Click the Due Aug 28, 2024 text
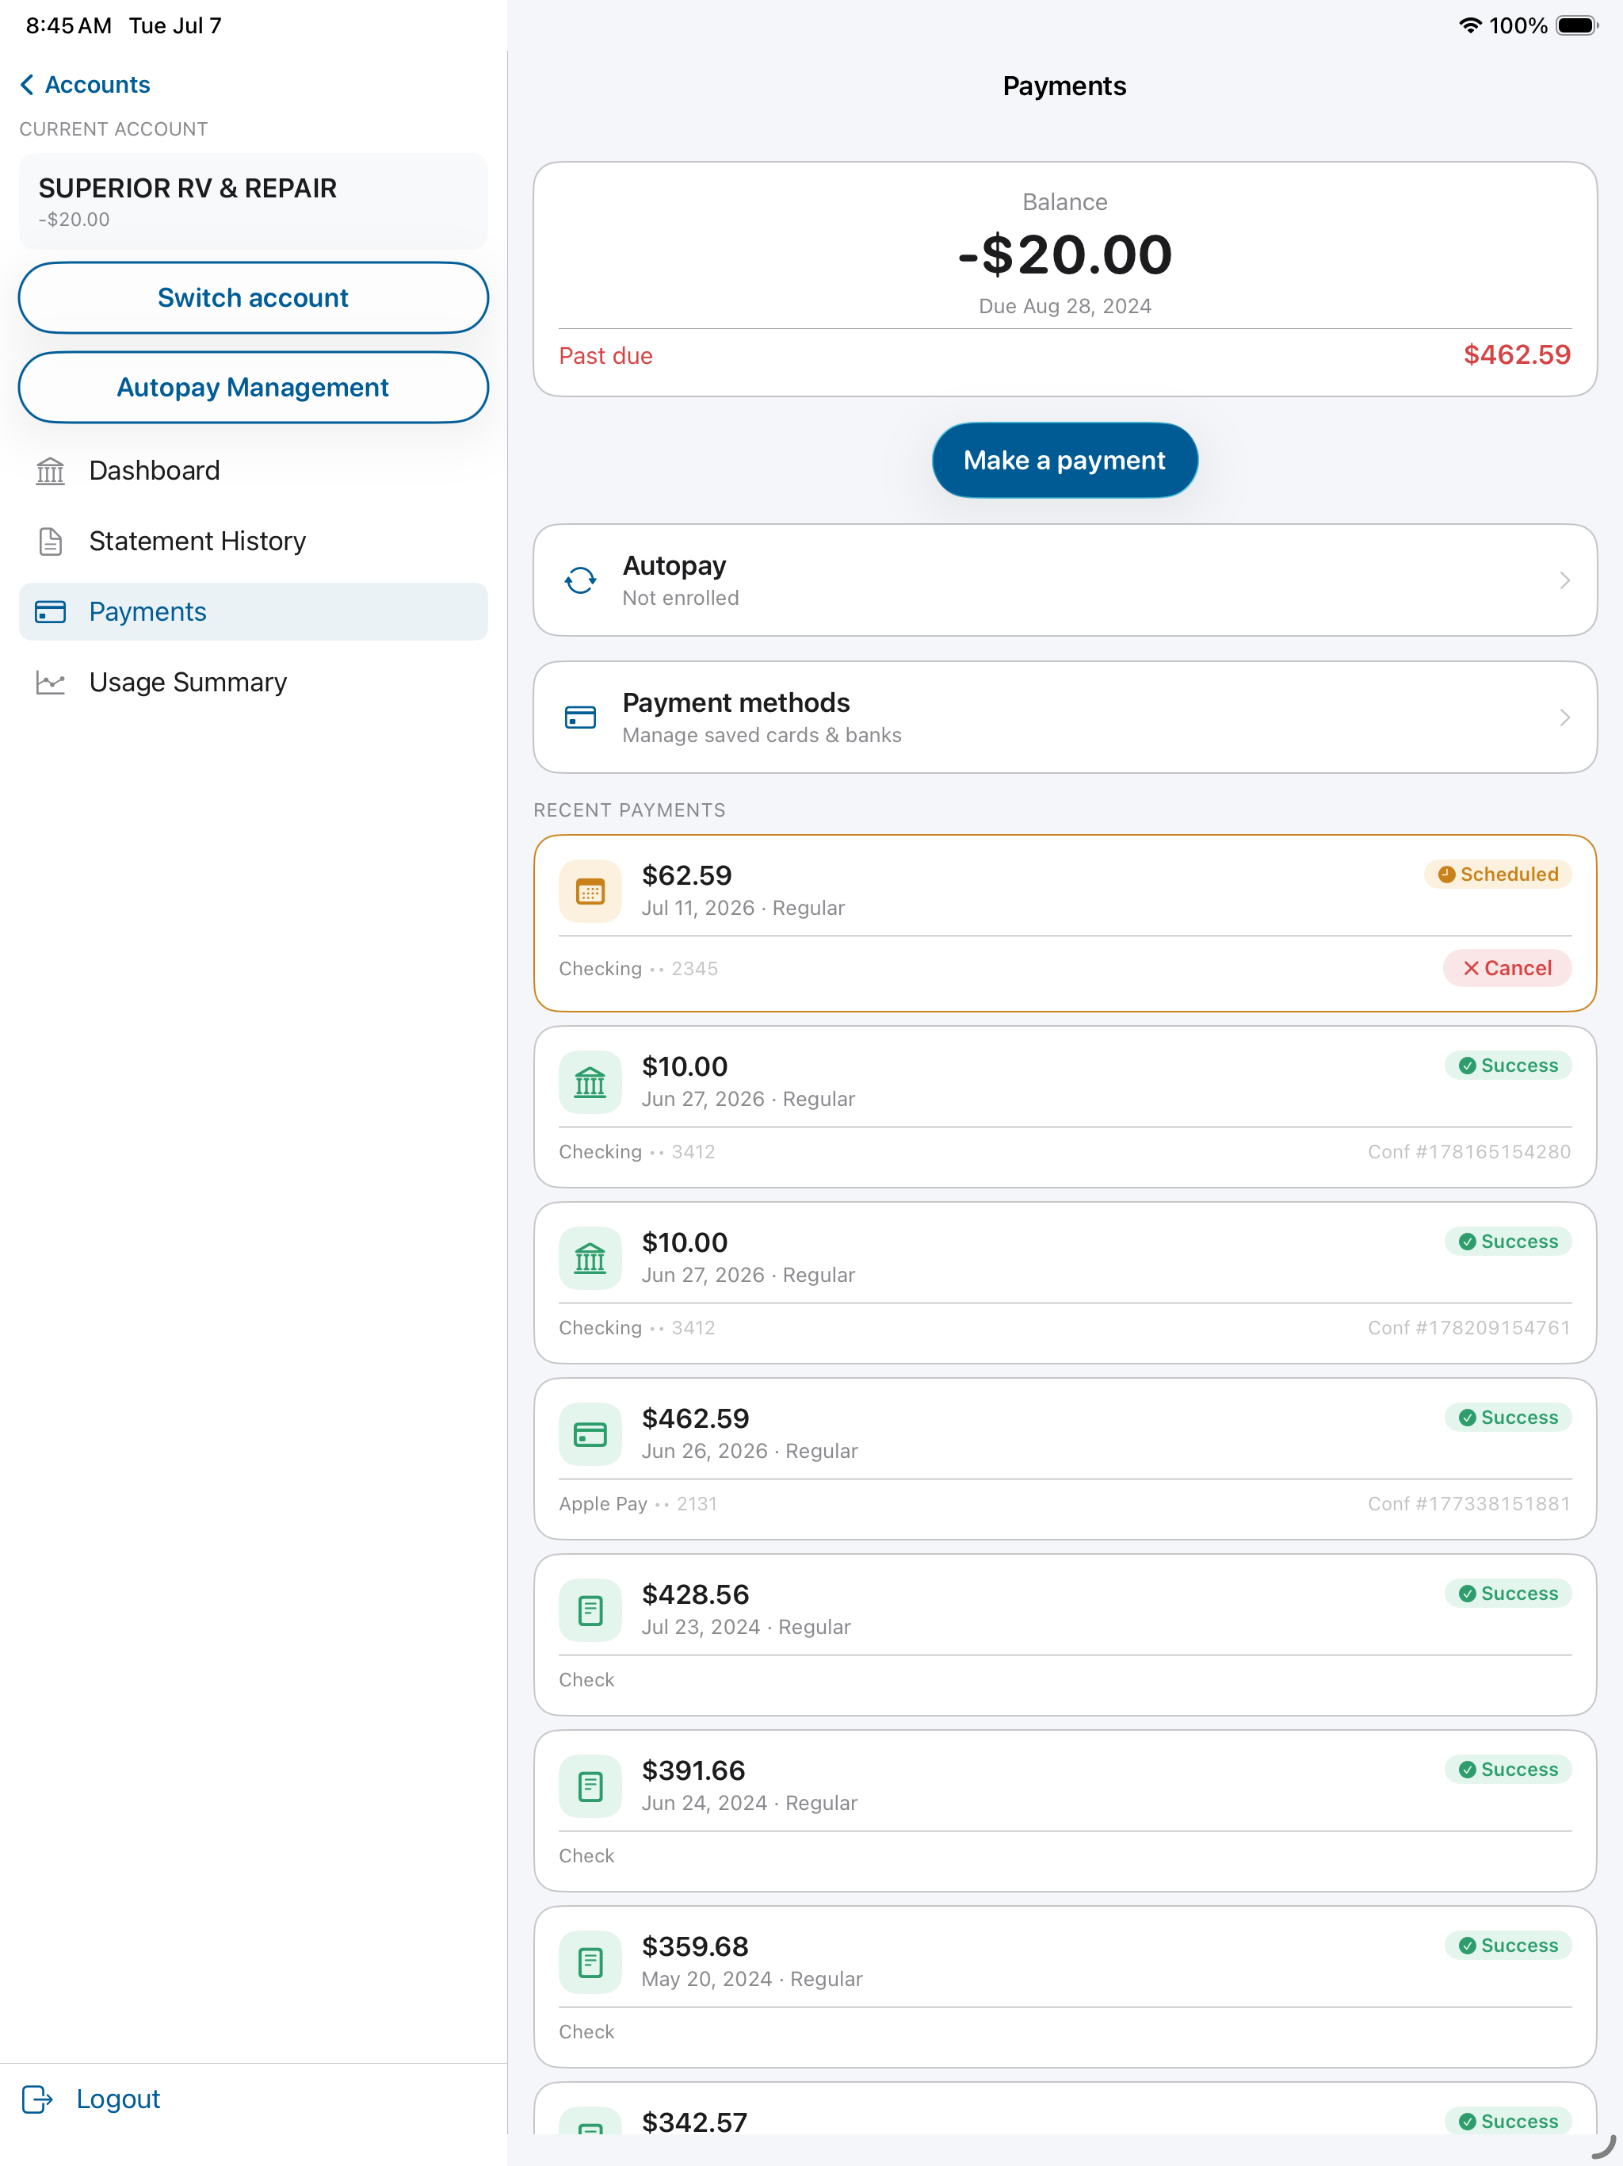 [x=1065, y=307]
